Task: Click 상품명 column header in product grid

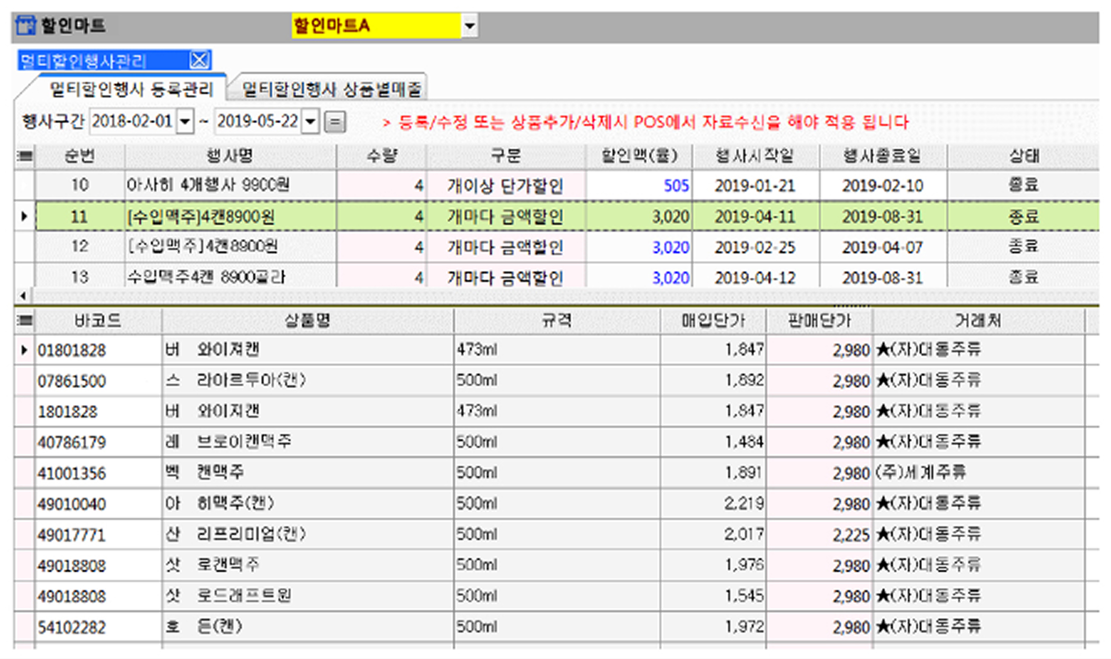Action: 307,321
